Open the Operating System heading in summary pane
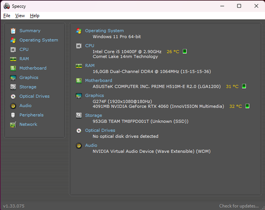 coord(104,31)
